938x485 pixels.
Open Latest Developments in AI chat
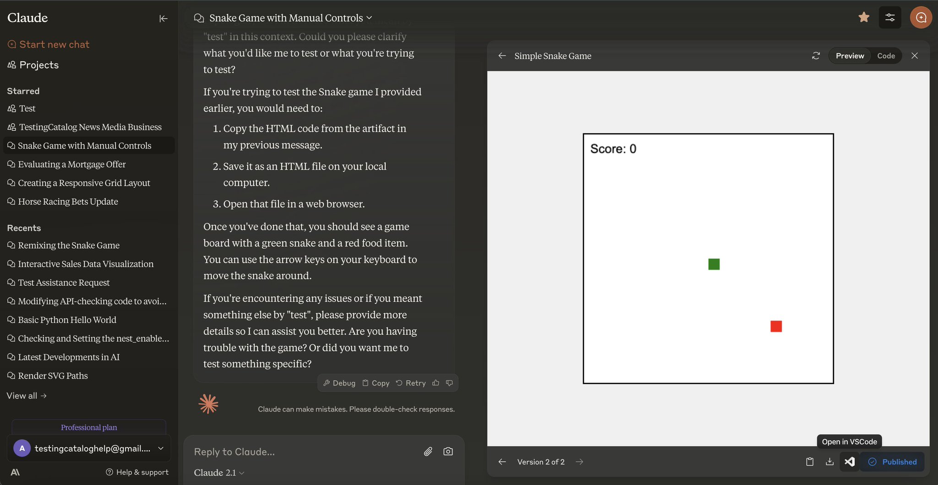point(89,357)
